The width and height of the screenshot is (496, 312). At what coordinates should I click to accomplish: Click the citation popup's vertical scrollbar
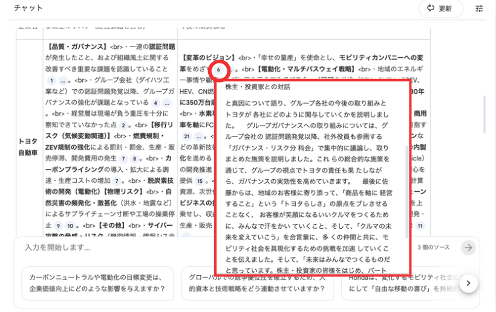406,181
